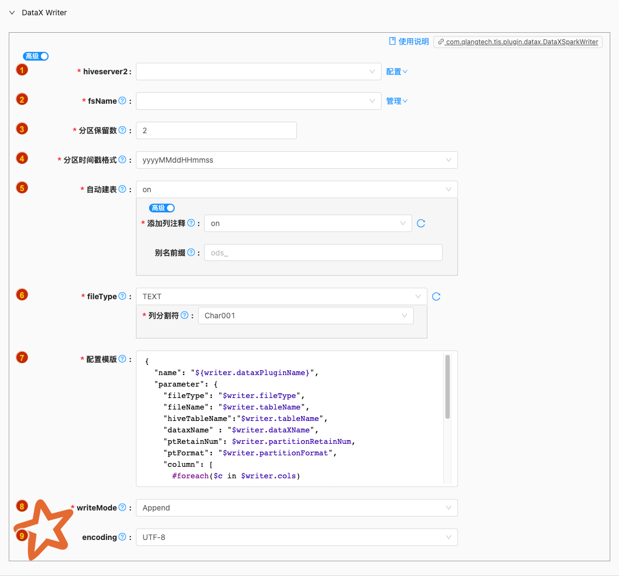Click the "hiveTableName" line in the template

click(246, 418)
